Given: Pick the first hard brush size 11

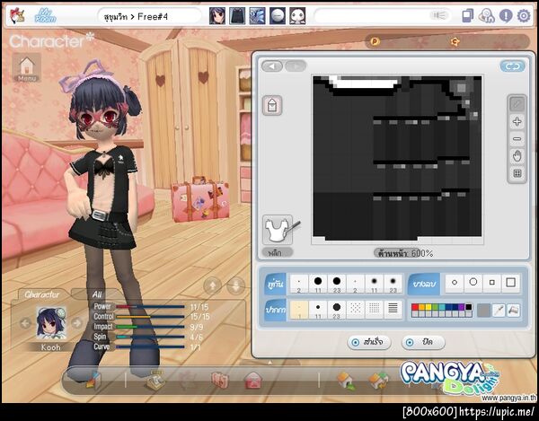Looking at the screenshot, I should tap(318, 284).
